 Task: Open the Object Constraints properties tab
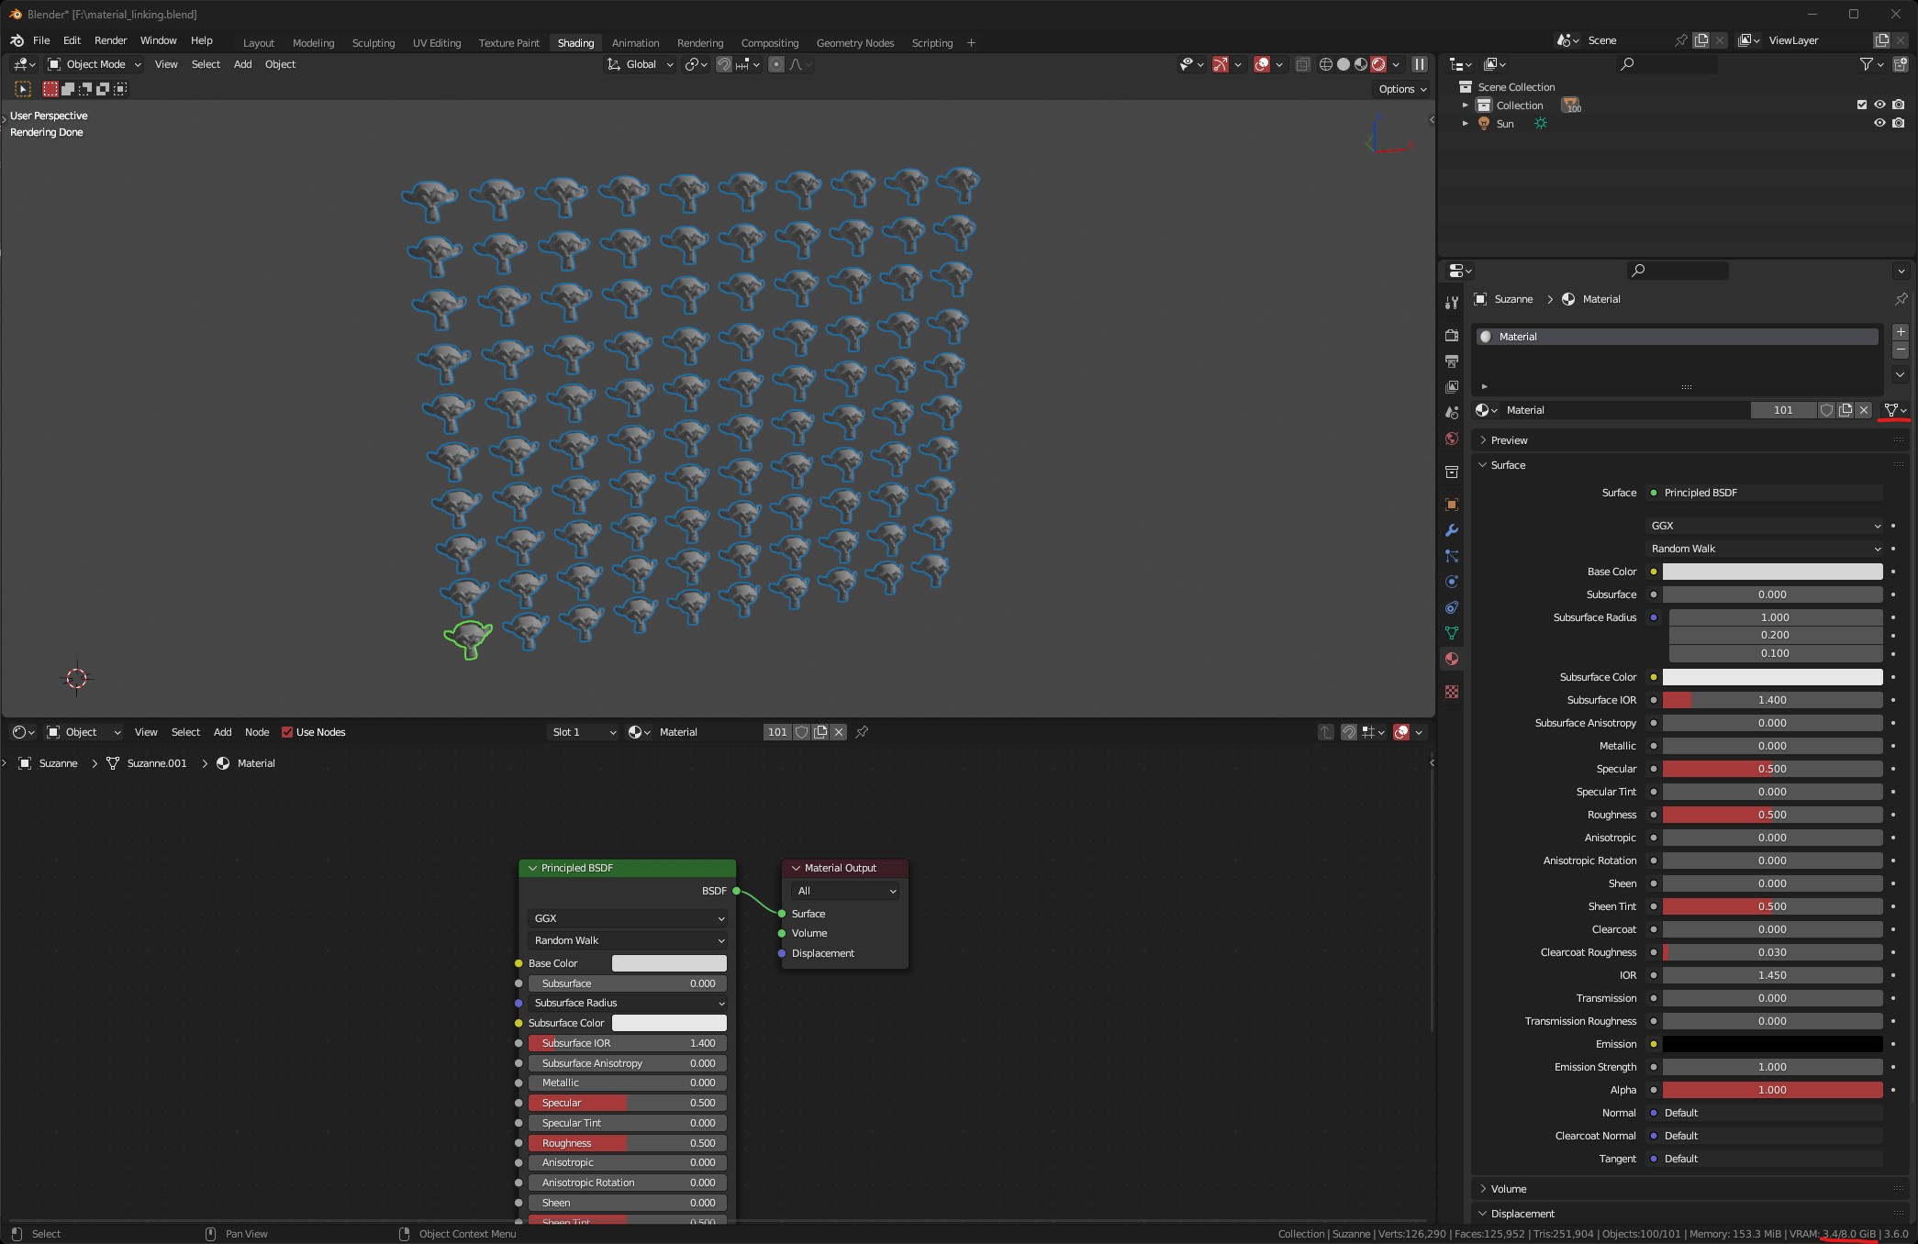[1452, 607]
